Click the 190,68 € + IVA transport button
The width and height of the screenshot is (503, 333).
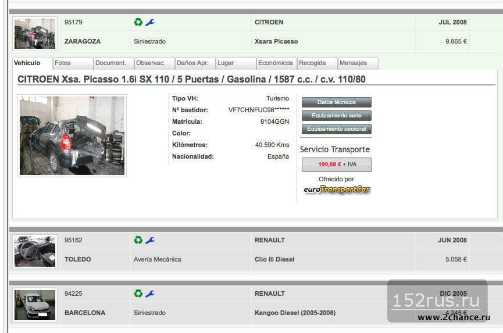(337, 164)
